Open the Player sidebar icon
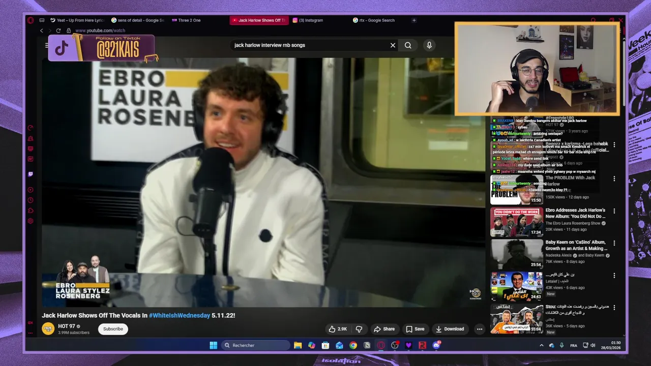This screenshot has width=651, height=366. tap(31, 190)
